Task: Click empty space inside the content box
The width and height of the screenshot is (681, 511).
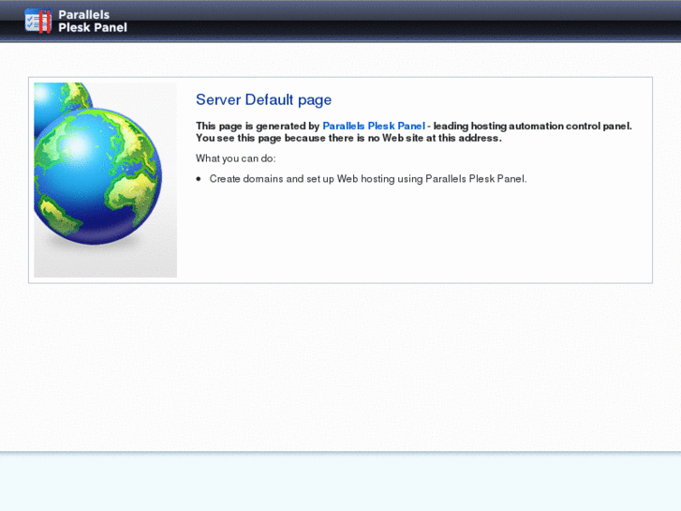Action: (422, 234)
